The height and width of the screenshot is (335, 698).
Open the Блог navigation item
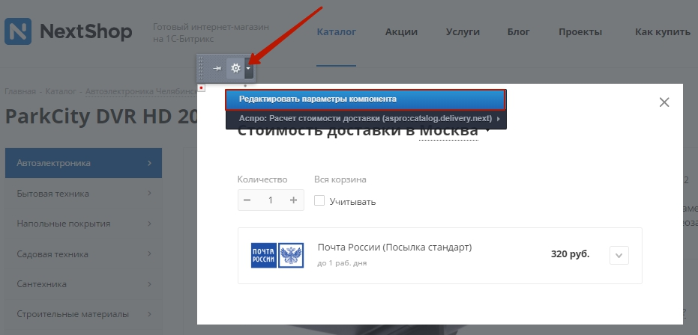point(519,32)
